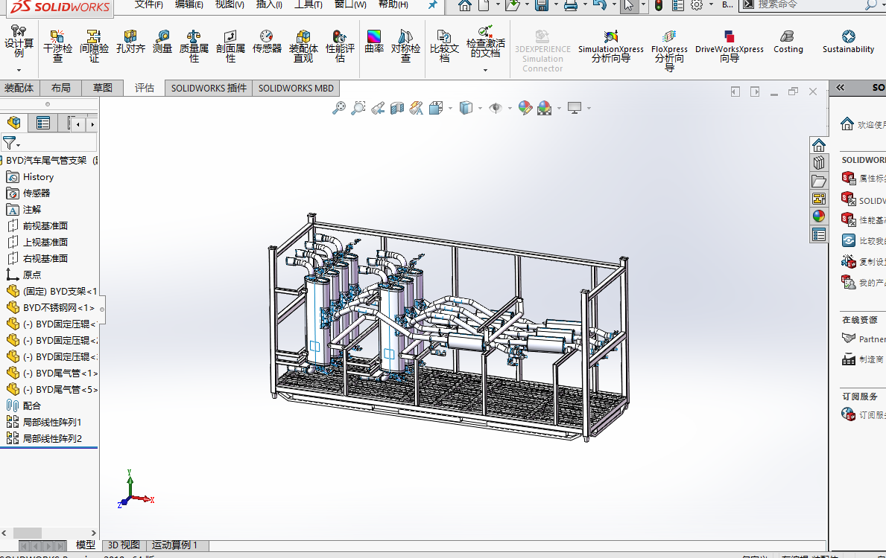Open the 视图(V) menu
This screenshot has height=558, width=886.
click(230, 4)
